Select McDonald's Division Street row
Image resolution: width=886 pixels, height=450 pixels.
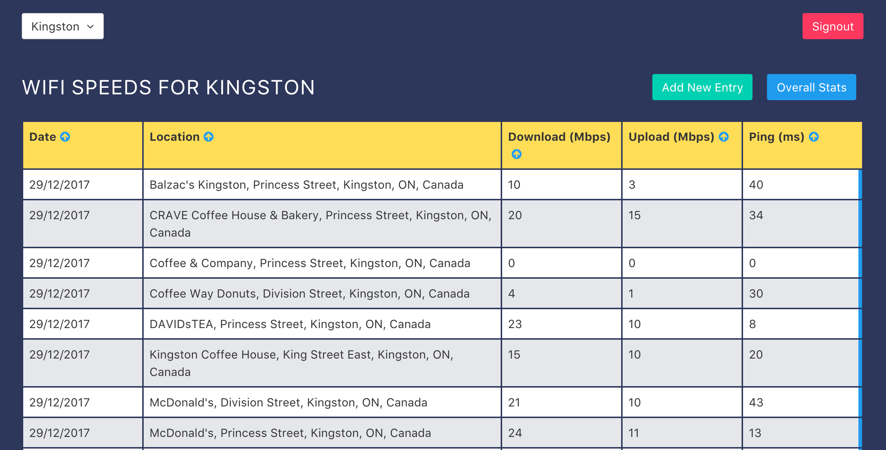(x=288, y=402)
